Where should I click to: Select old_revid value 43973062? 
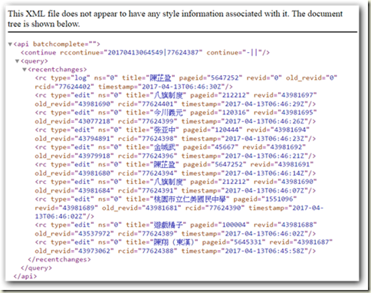click(x=94, y=251)
